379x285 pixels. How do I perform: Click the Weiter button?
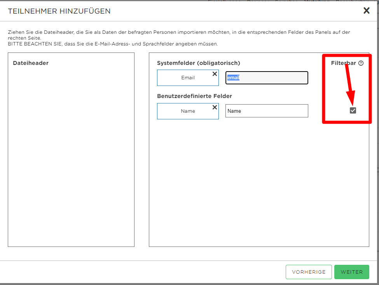(x=352, y=272)
